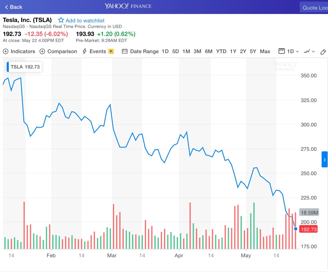
Task: Expand the right-edge blue arrow panel
Action: pos(325,160)
